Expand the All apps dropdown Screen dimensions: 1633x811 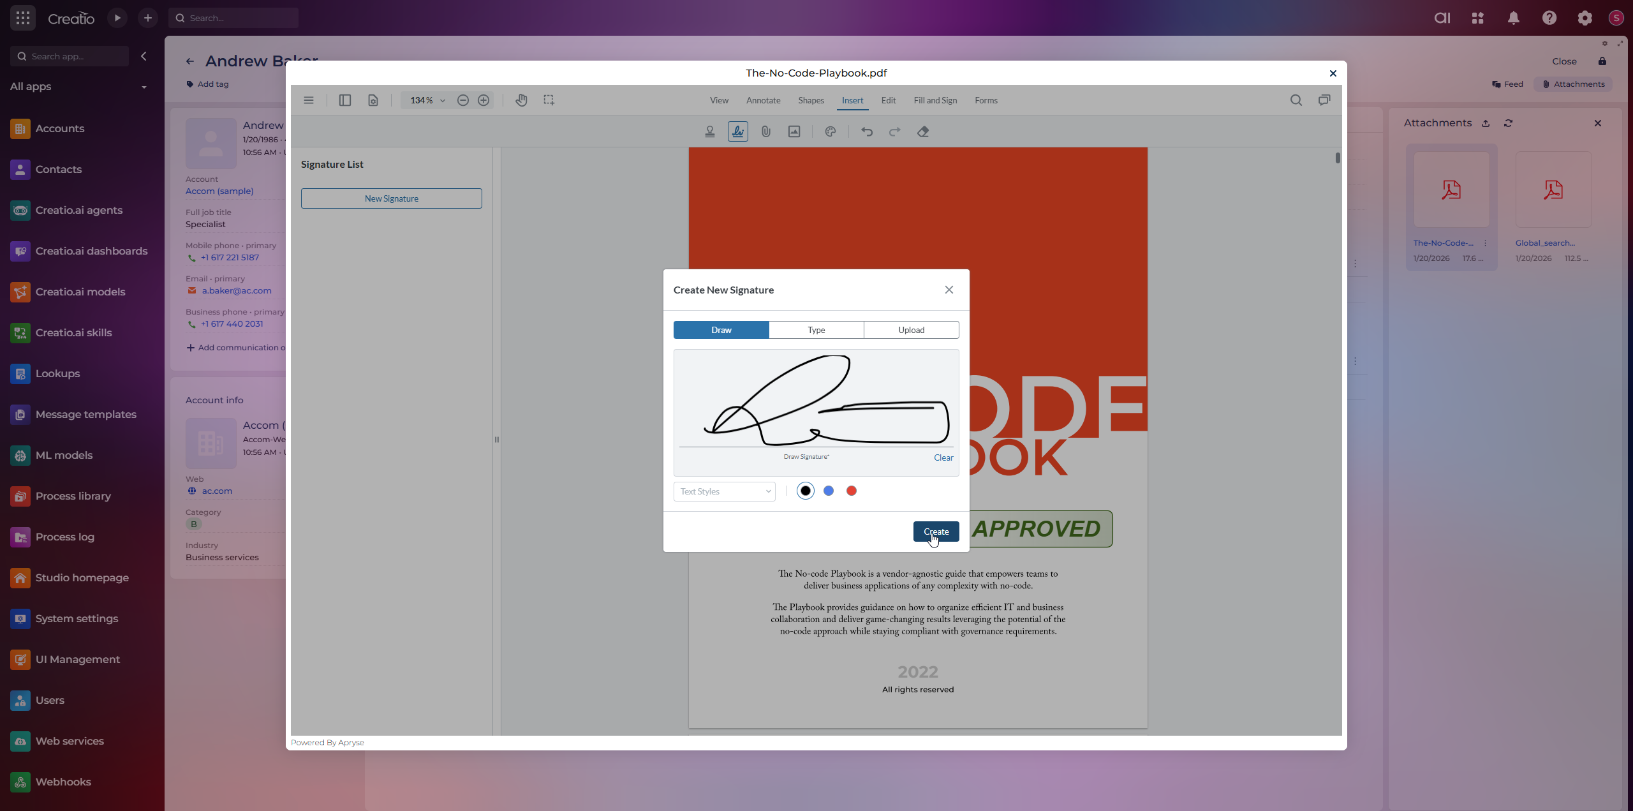(x=143, y=87)
